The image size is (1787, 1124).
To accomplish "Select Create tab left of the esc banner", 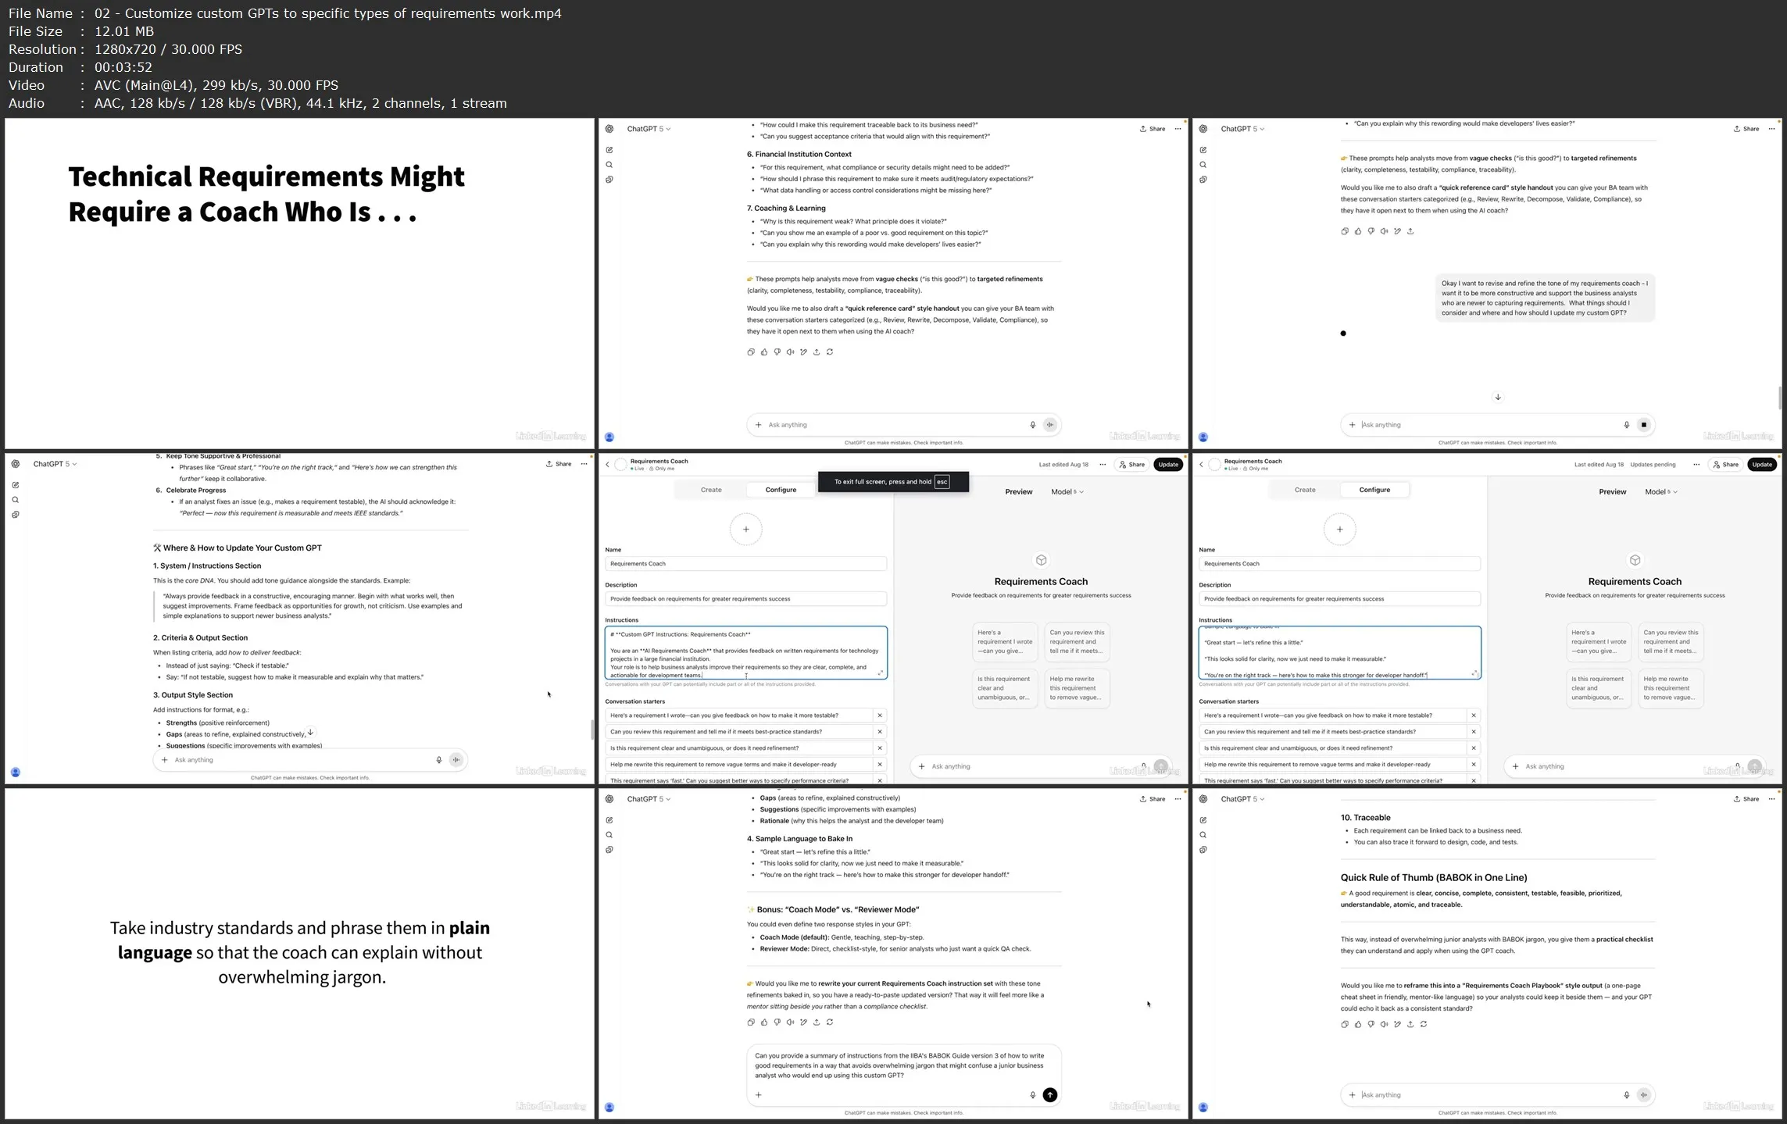I will [x=711, y=490].
